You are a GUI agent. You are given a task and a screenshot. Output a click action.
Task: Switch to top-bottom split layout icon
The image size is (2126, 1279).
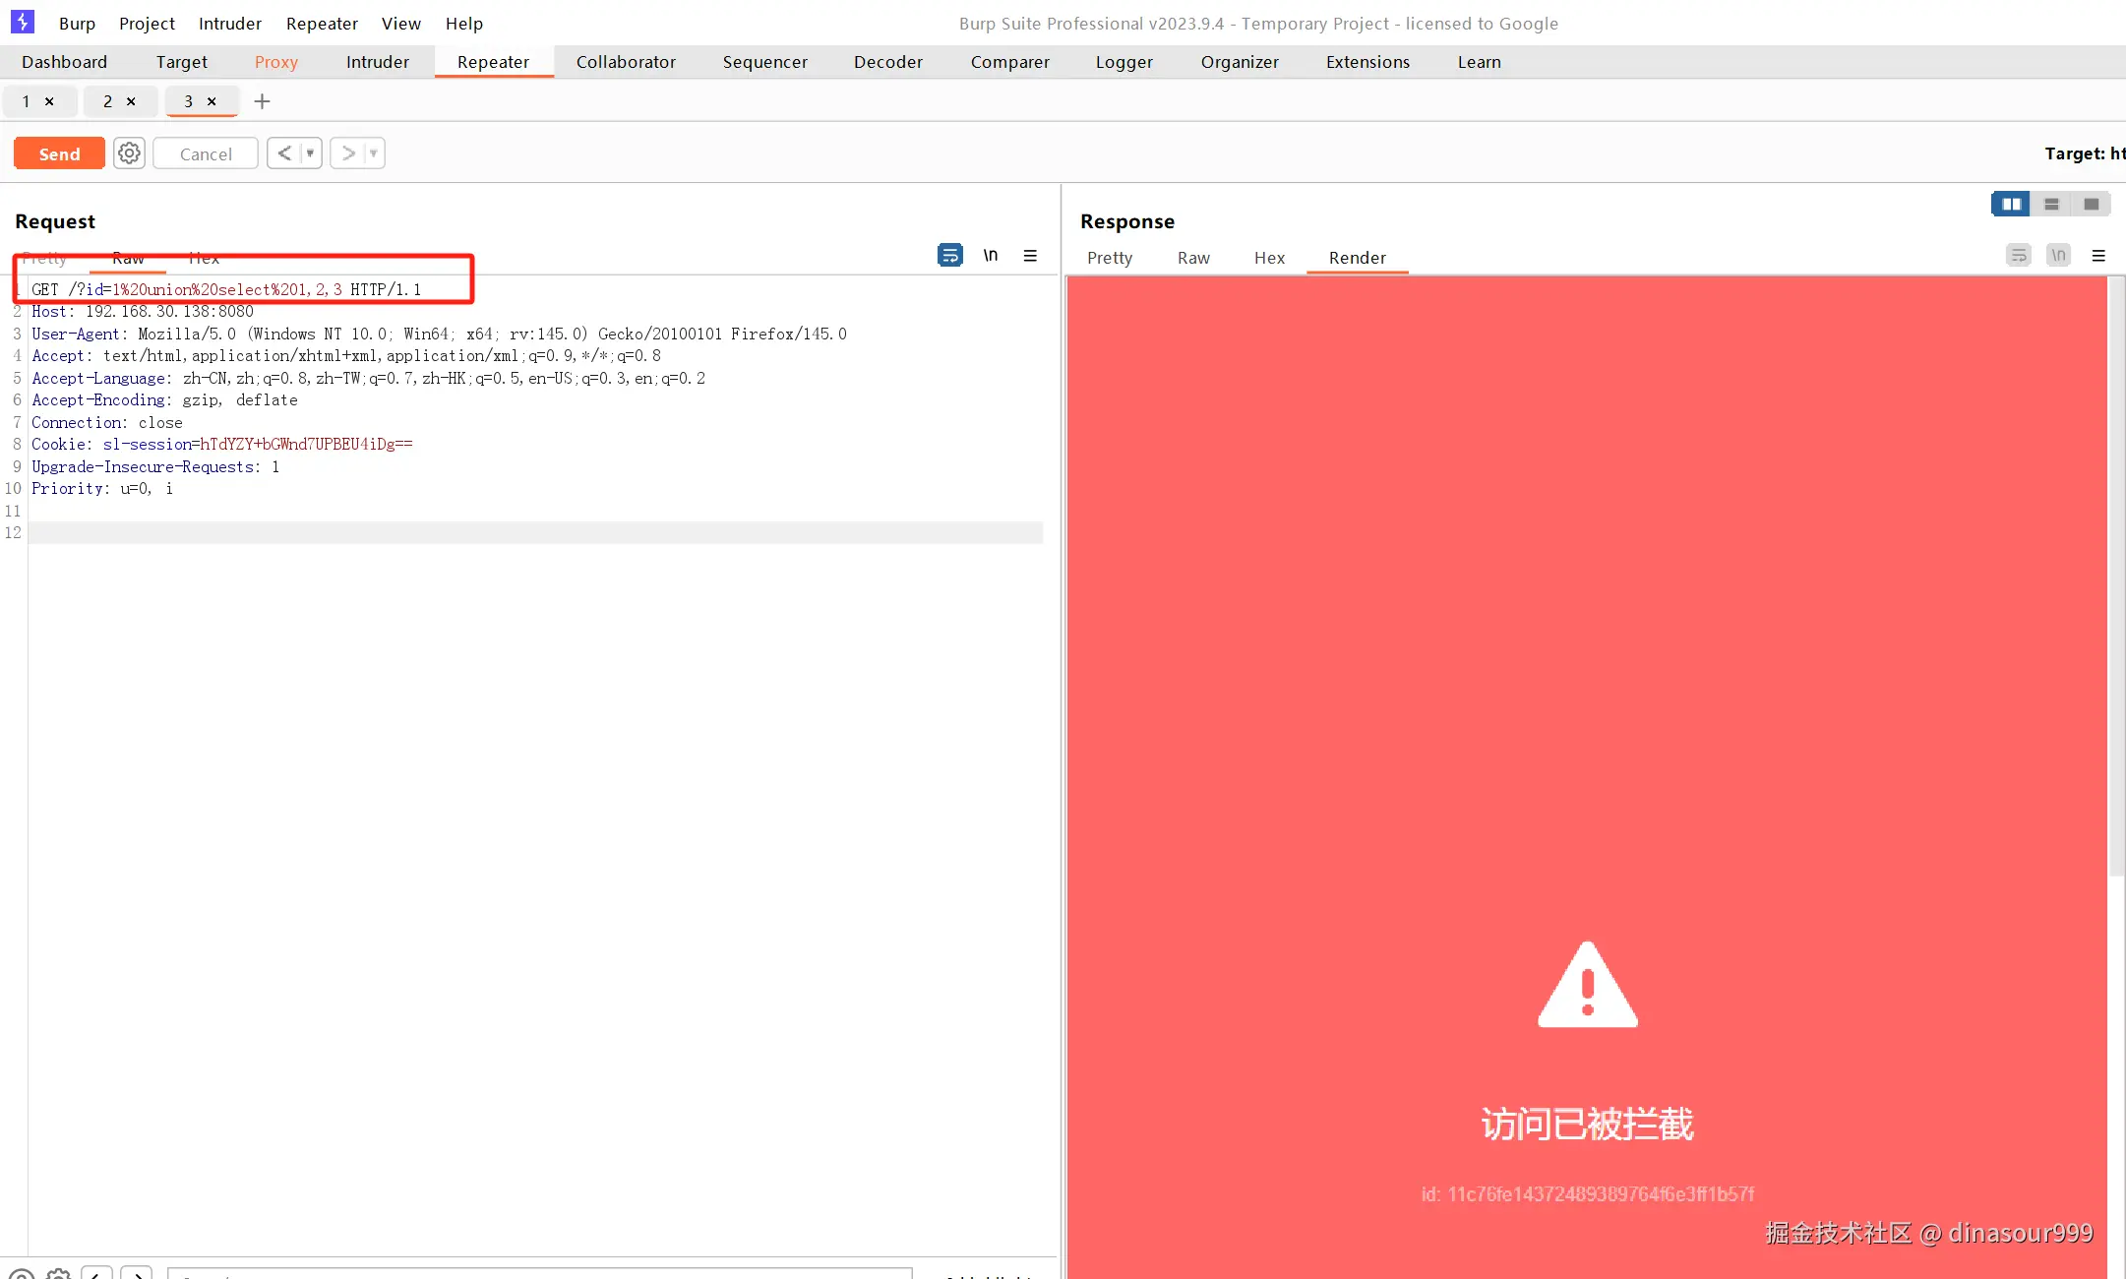(2051, 204)
